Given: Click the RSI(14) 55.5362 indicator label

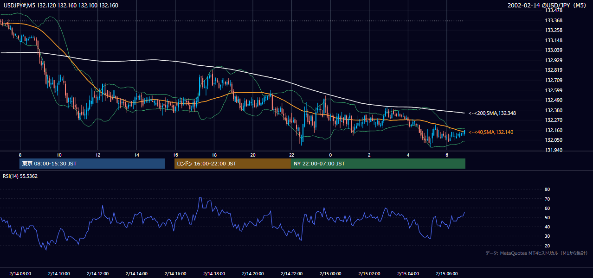Looking at the screenshot, I should [20, 176].
